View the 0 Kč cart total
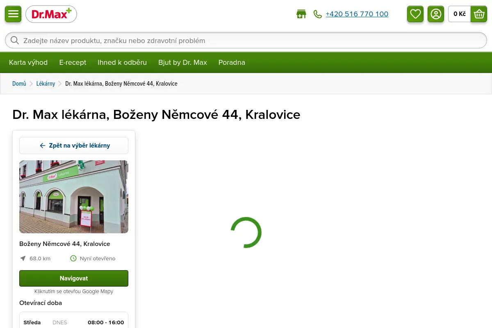Viewport: 492px width, 328px height. coord(460,14)
